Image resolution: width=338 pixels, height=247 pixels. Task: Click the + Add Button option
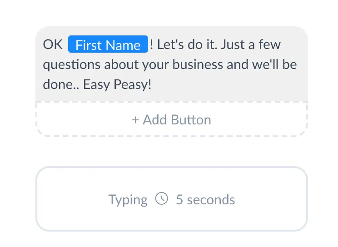[171, 120]
